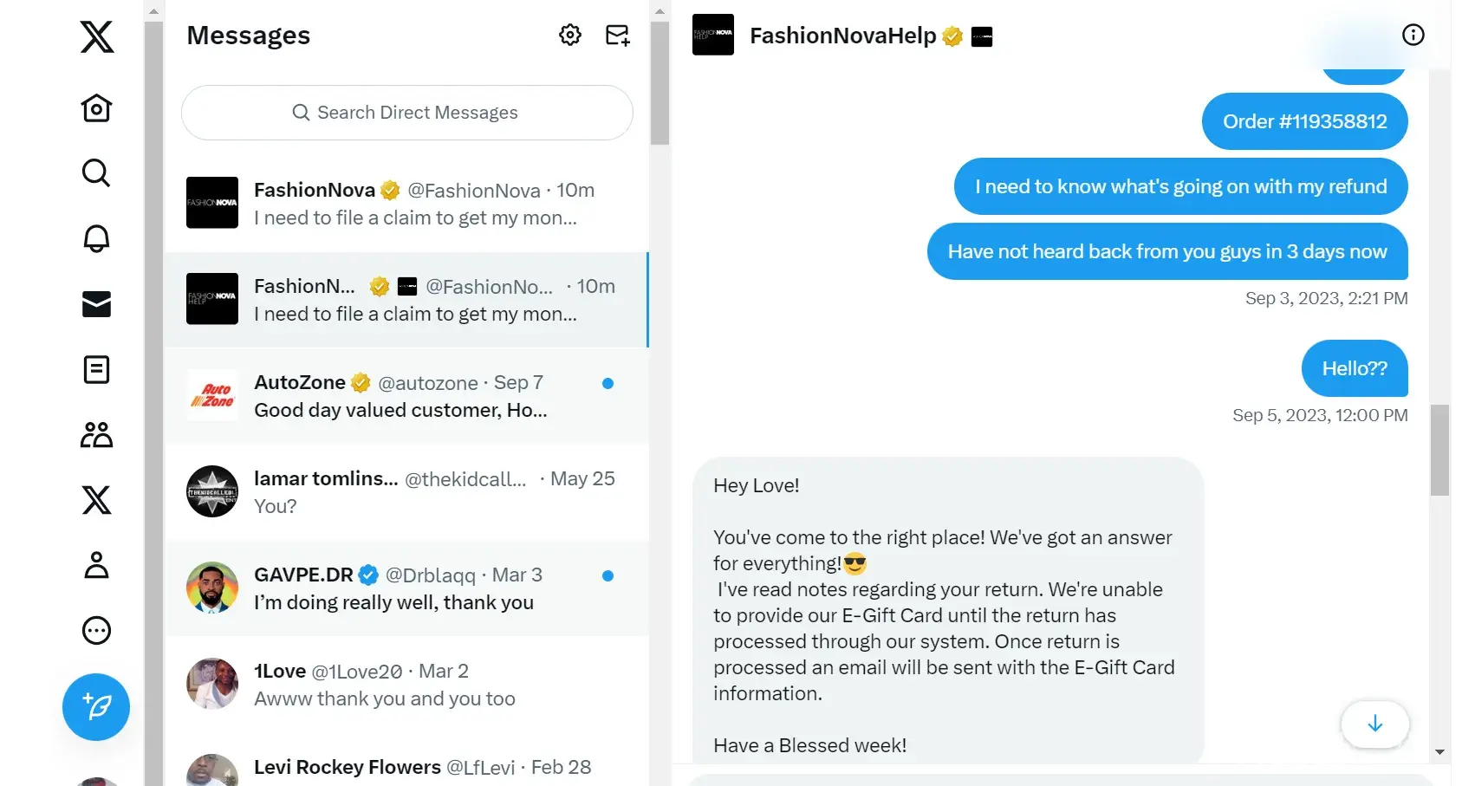This screenshot has width=1462, height=786.
Task: Click the compose Post feather button
Action: (96, 707)
